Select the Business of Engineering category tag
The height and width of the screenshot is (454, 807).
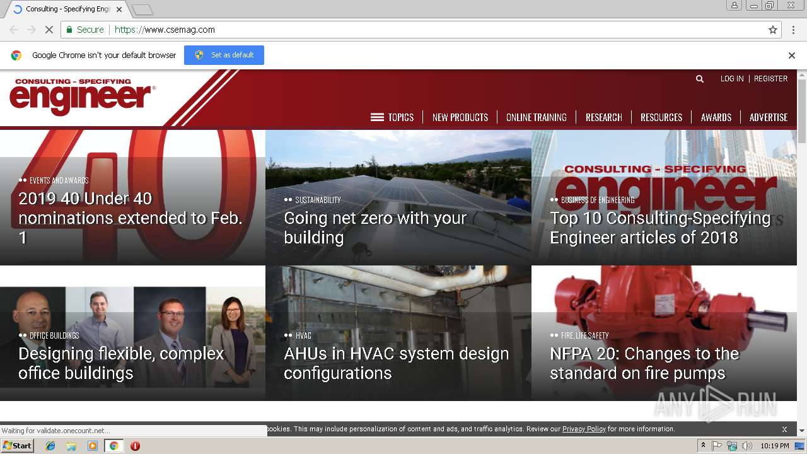pyautogui.click(x=598, y=200)
